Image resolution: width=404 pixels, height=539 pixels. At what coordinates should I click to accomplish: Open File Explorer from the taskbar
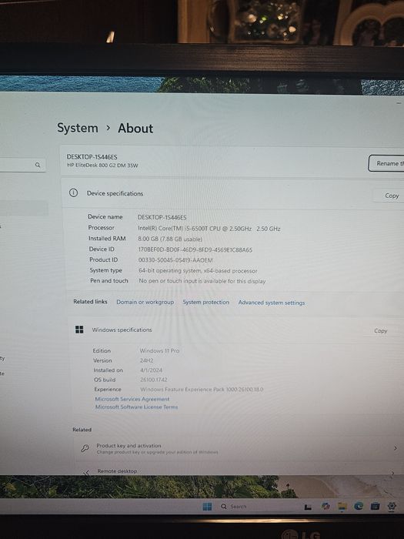pyautogui.click(x=342, y=506)
